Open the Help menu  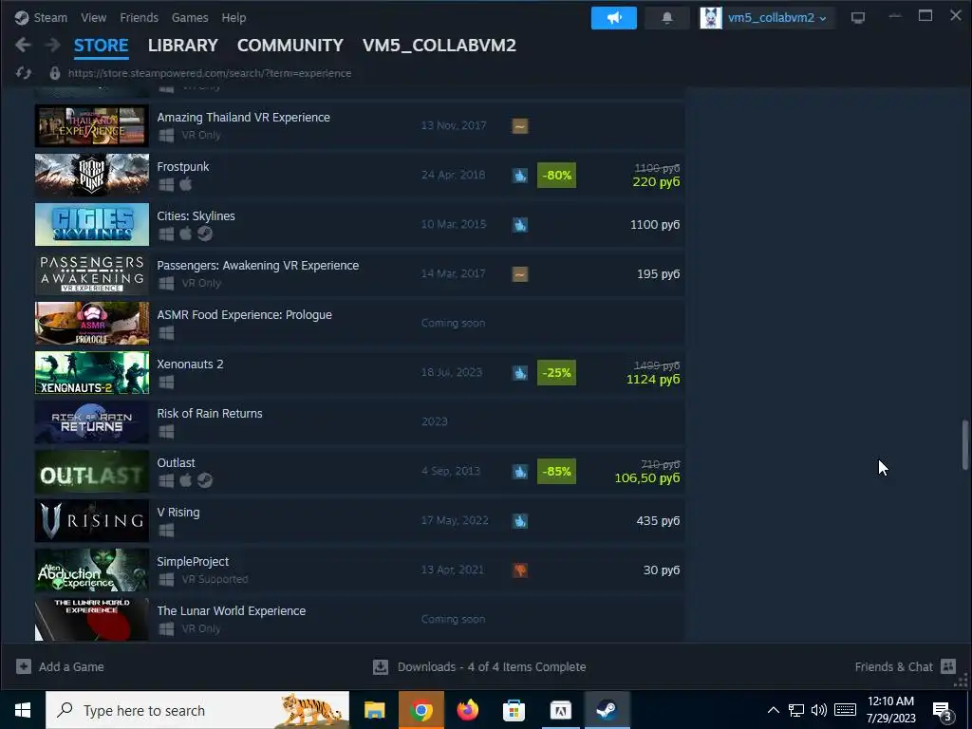(234, 17)
